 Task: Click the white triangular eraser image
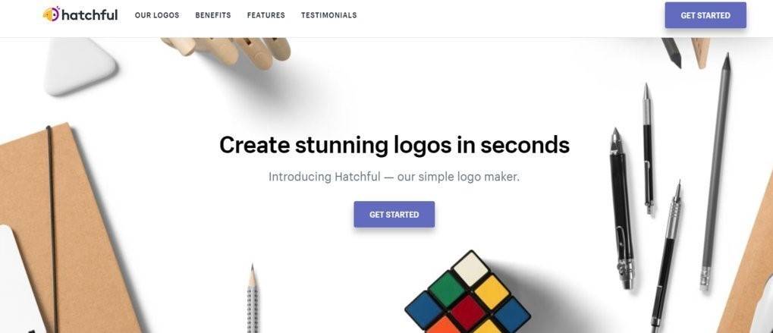[80, 65]
